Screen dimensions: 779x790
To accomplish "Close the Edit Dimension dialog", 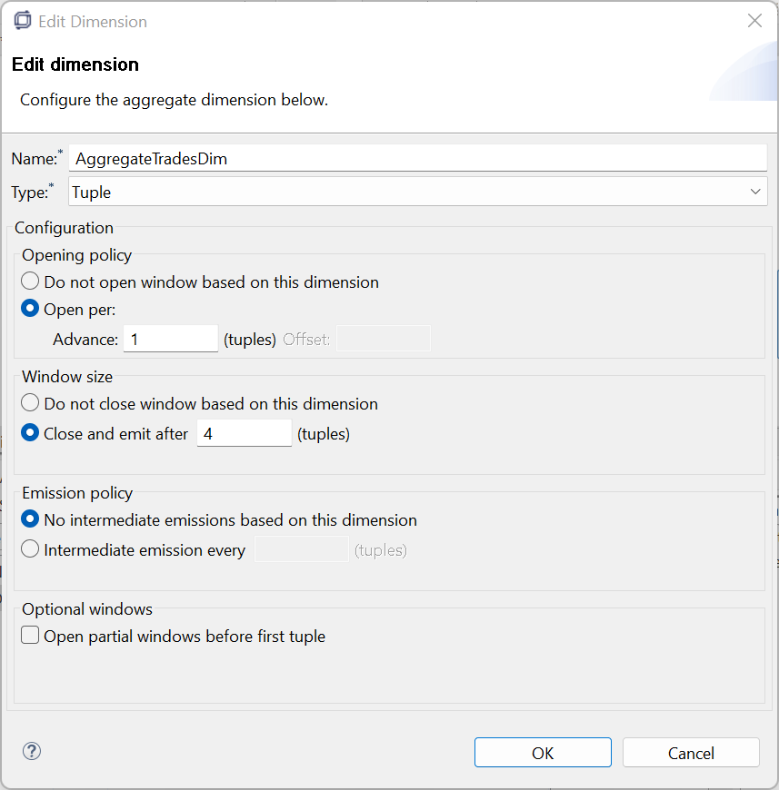I will (x=754, y=21).
